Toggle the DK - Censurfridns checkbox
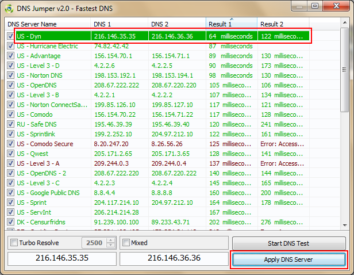This screenshot has height=275, width=354. click(x=10, y=222)
